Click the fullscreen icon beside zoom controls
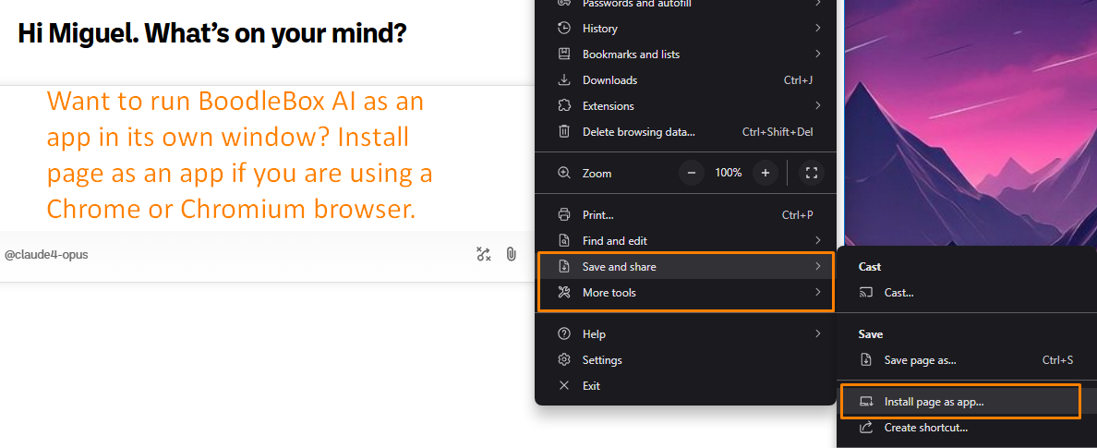 click(x=811, y=173)
